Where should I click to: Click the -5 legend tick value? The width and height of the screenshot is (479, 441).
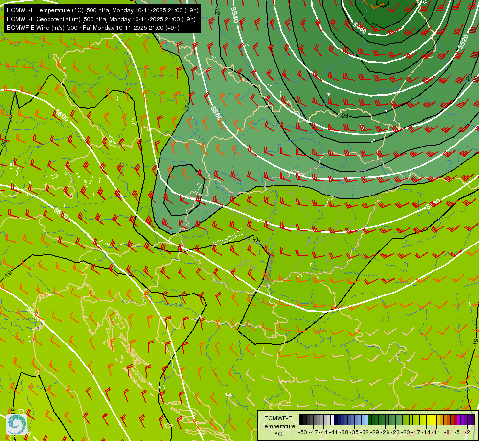coord(457,432)
